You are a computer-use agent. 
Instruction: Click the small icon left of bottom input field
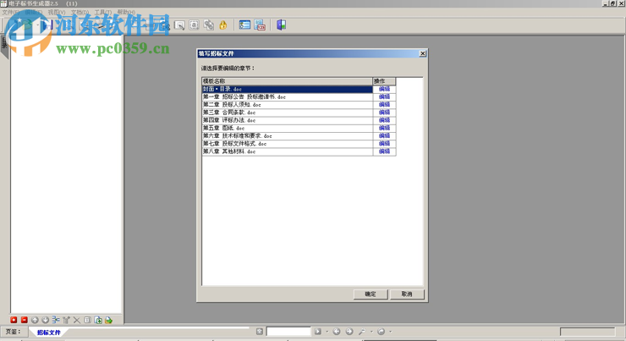tap(260, 332)
